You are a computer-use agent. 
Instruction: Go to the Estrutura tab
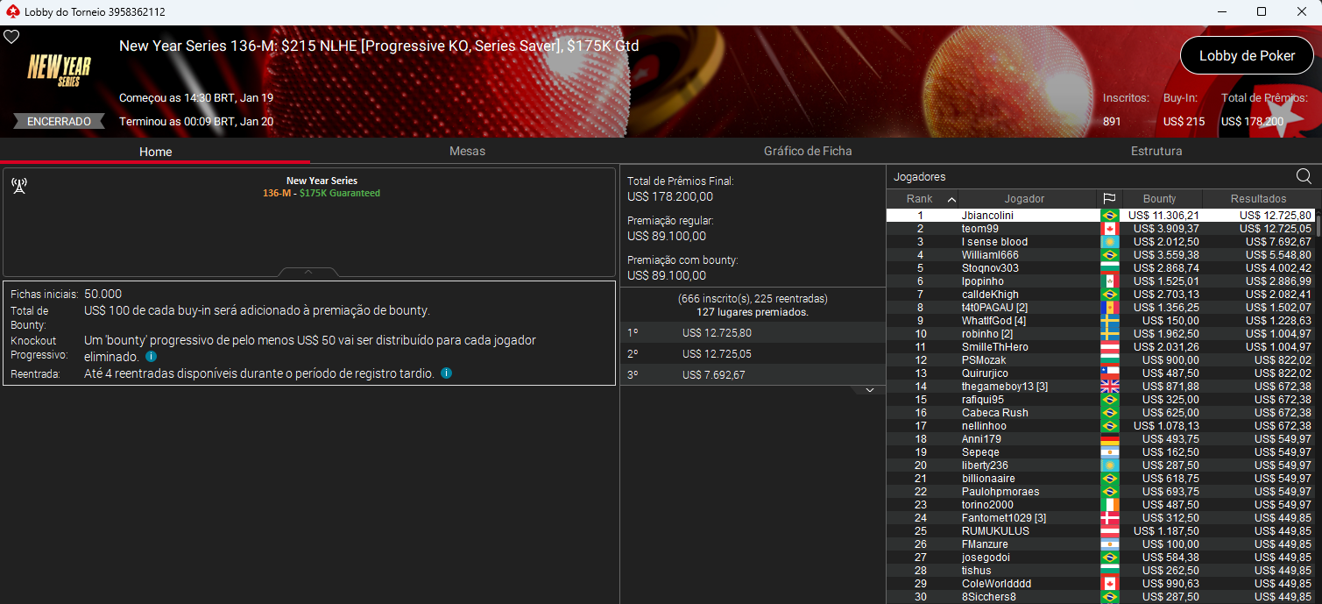[1156, 151]
